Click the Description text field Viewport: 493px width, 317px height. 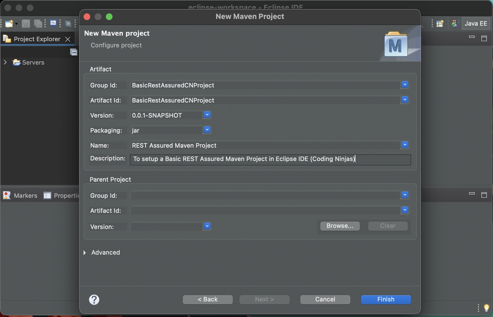point(270,160)
